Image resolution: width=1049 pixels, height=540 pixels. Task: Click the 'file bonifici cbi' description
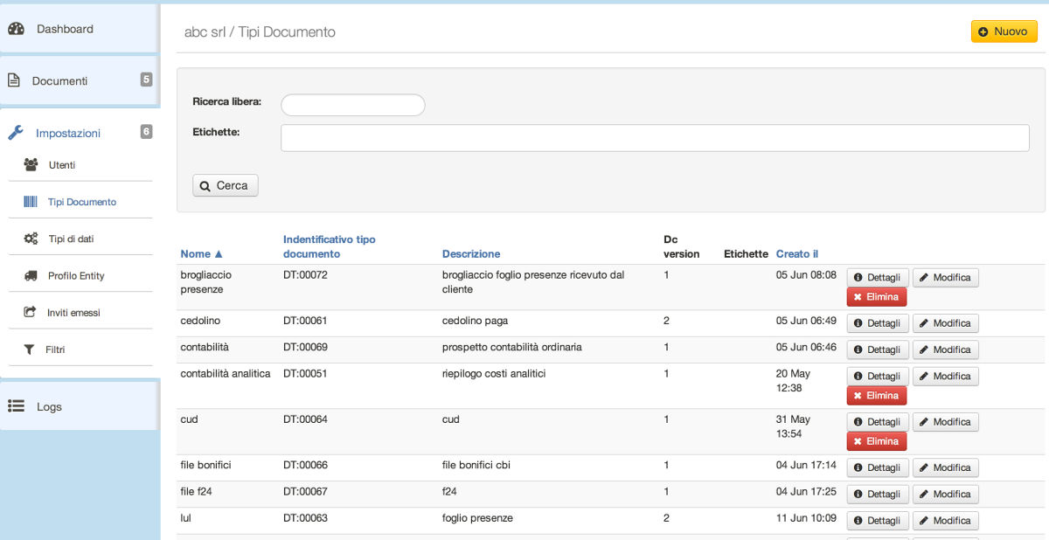pos(476,465)
